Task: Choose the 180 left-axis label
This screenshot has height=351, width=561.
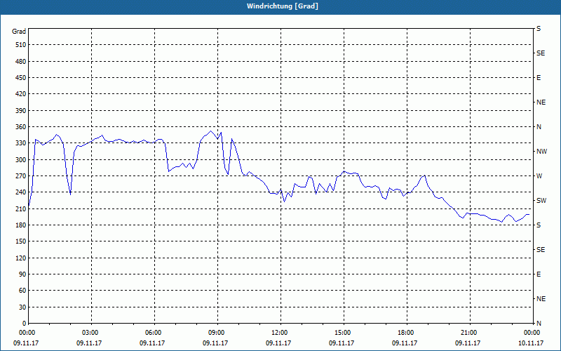Action: tap(21, 225)
